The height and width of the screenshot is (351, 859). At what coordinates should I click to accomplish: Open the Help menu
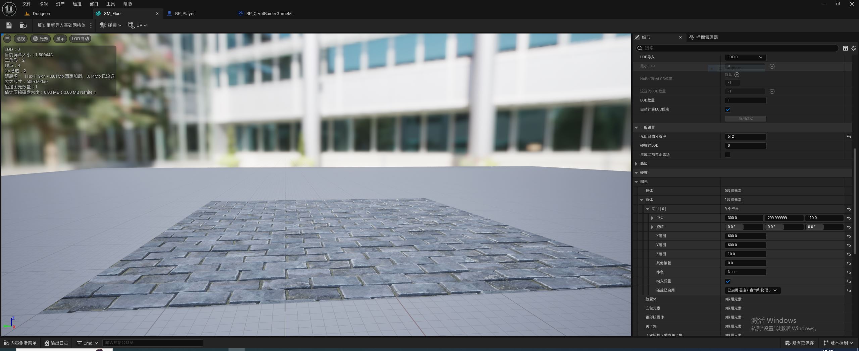tap(128, 4)
